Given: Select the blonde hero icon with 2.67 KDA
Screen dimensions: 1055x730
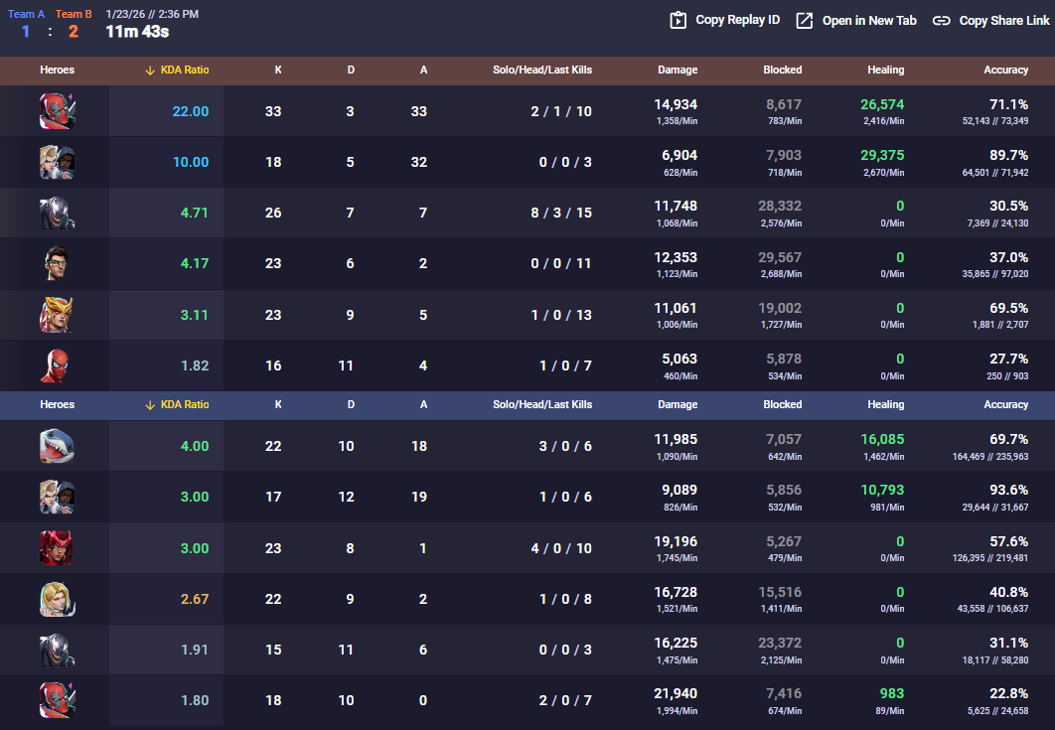Looking at the screenshot, I should click(58, 599).
